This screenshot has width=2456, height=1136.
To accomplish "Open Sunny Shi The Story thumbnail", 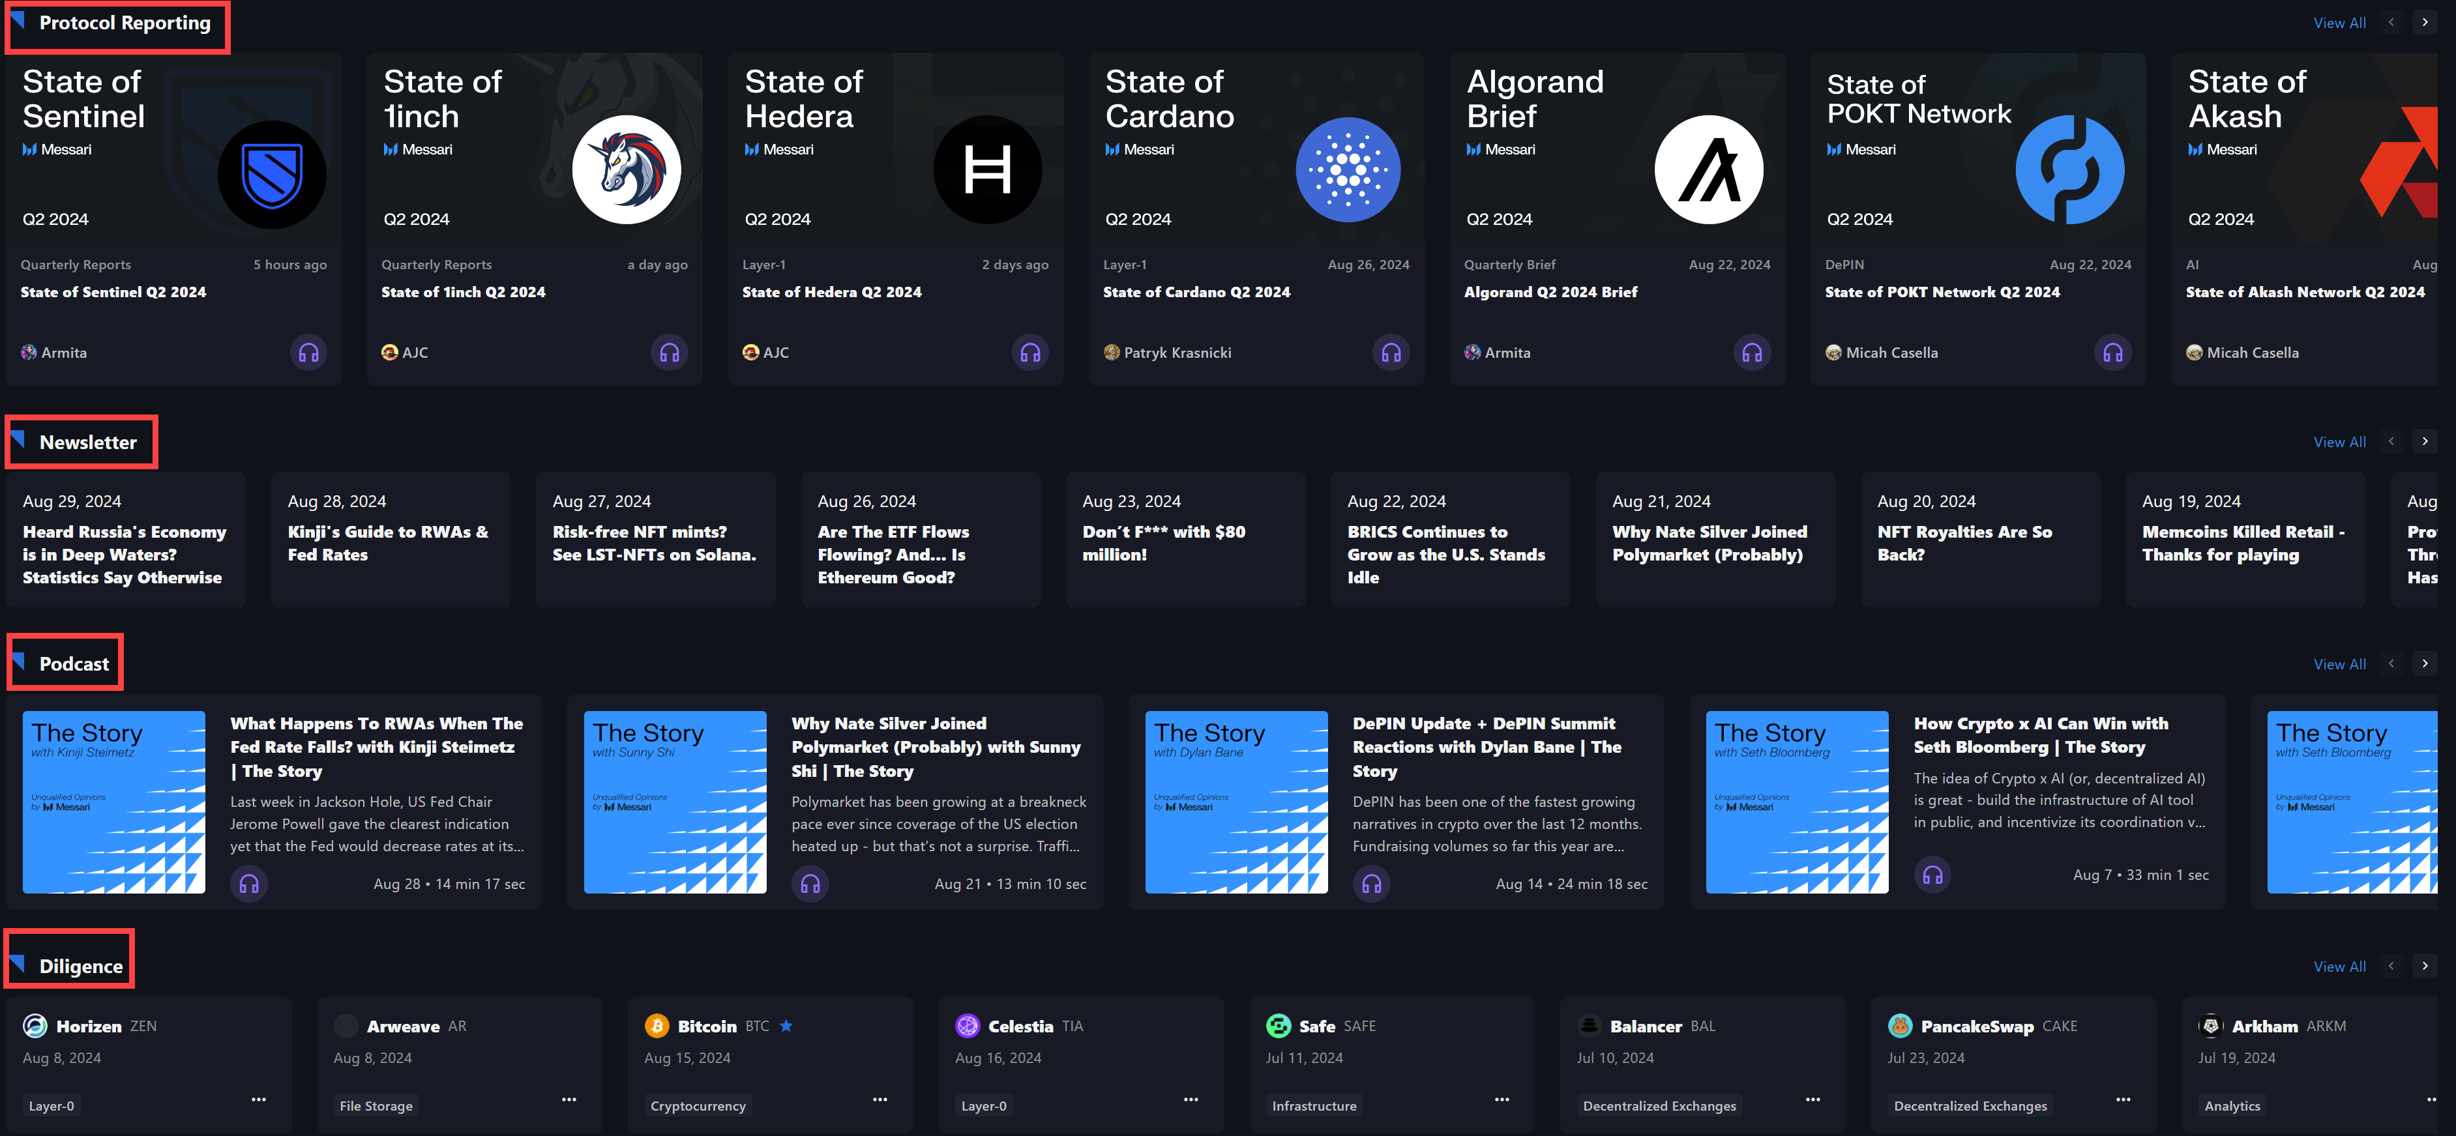I will tap(675, 802).
